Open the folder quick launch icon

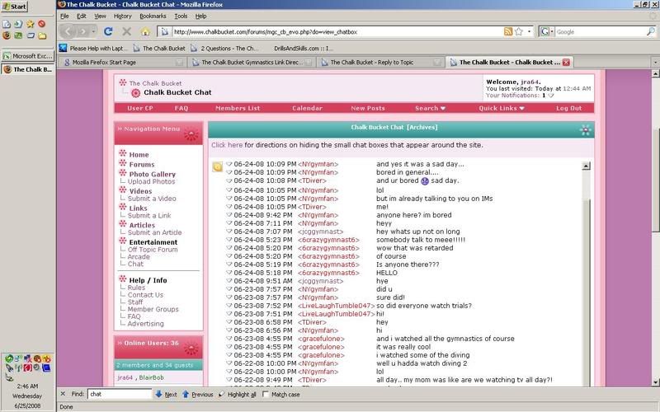pyautogui.click(x=42, y=35)
